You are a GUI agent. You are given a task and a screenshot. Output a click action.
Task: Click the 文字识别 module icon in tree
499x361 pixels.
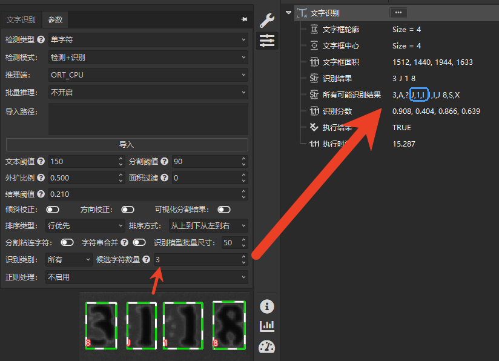pyautogui.click(x=302, y=13)
